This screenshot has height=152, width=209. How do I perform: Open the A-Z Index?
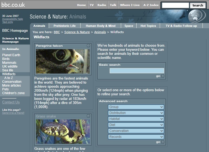tap(151, 5)
